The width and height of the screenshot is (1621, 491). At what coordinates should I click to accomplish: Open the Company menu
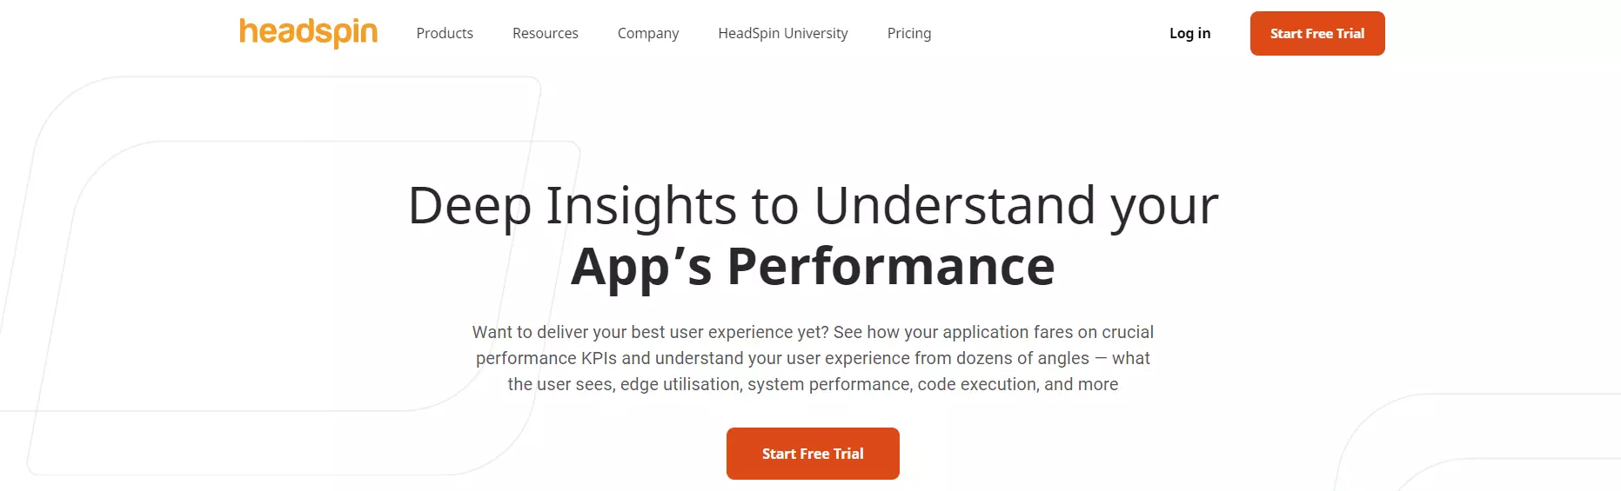pos(648,33)
